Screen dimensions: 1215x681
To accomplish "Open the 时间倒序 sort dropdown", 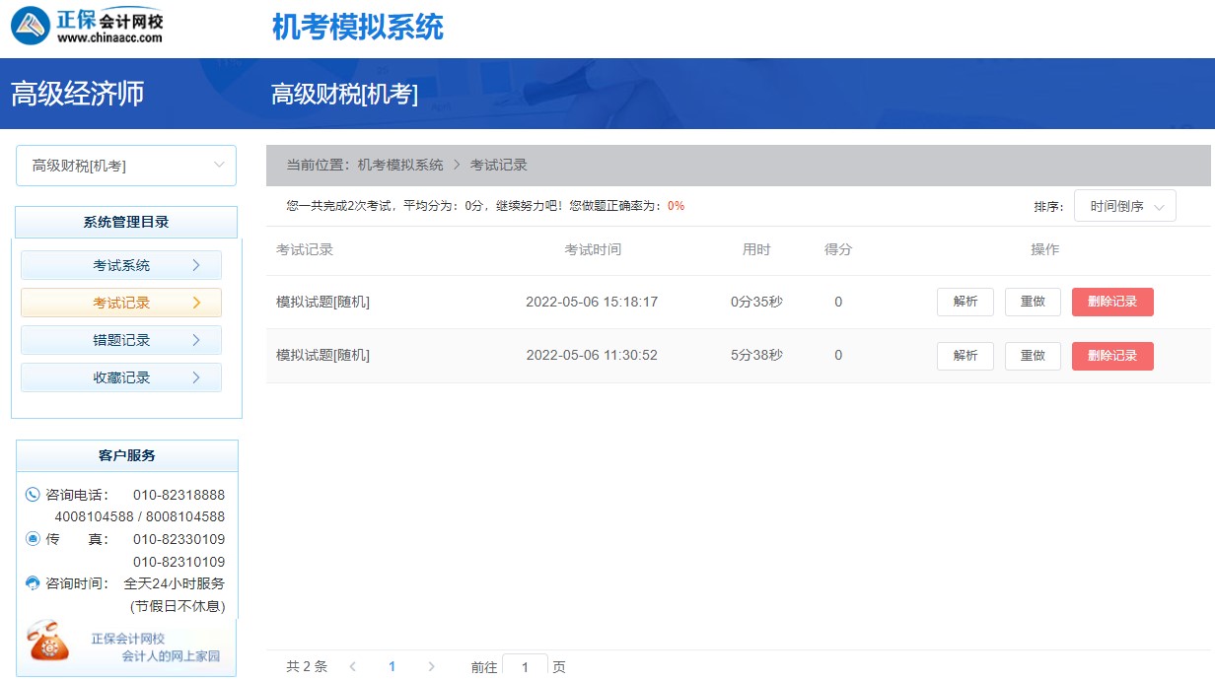I will [1124, 207].
